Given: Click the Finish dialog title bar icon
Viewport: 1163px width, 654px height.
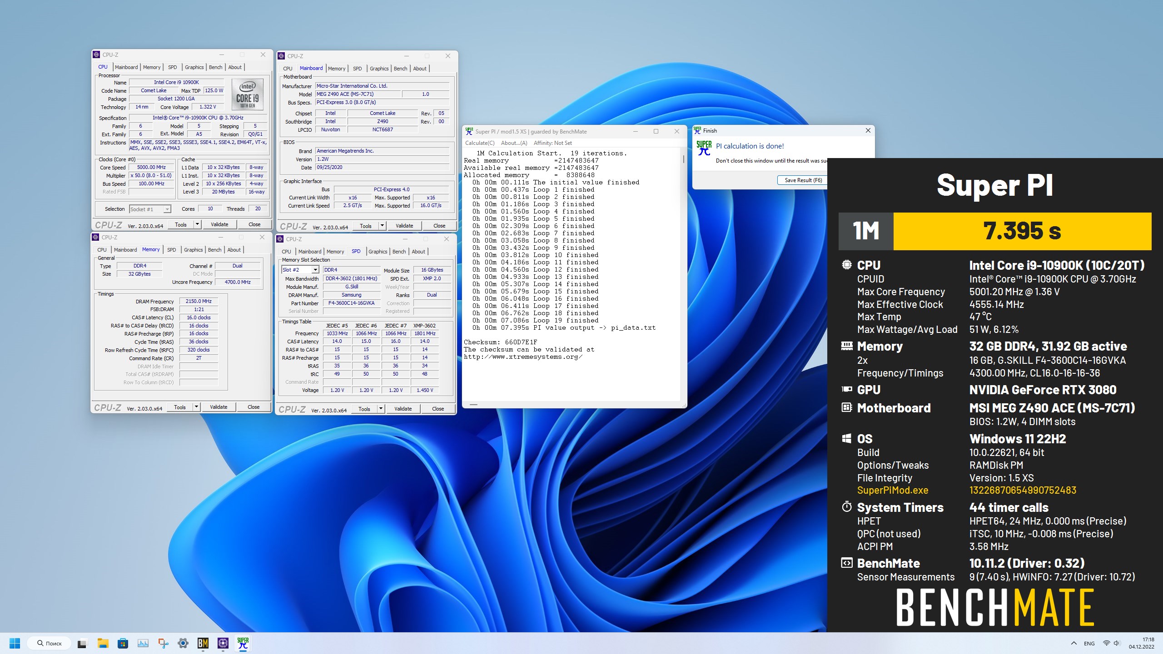Looking at the screenshot, I should coord(697,130).
